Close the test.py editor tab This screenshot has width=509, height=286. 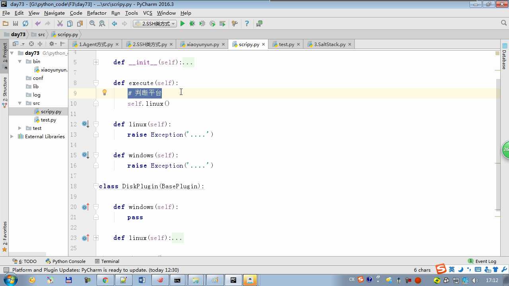[x=298, y=44]
